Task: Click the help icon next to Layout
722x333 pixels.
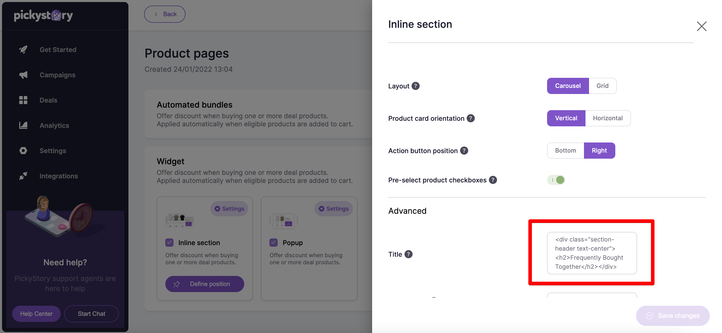Action: tap(415, 86)
